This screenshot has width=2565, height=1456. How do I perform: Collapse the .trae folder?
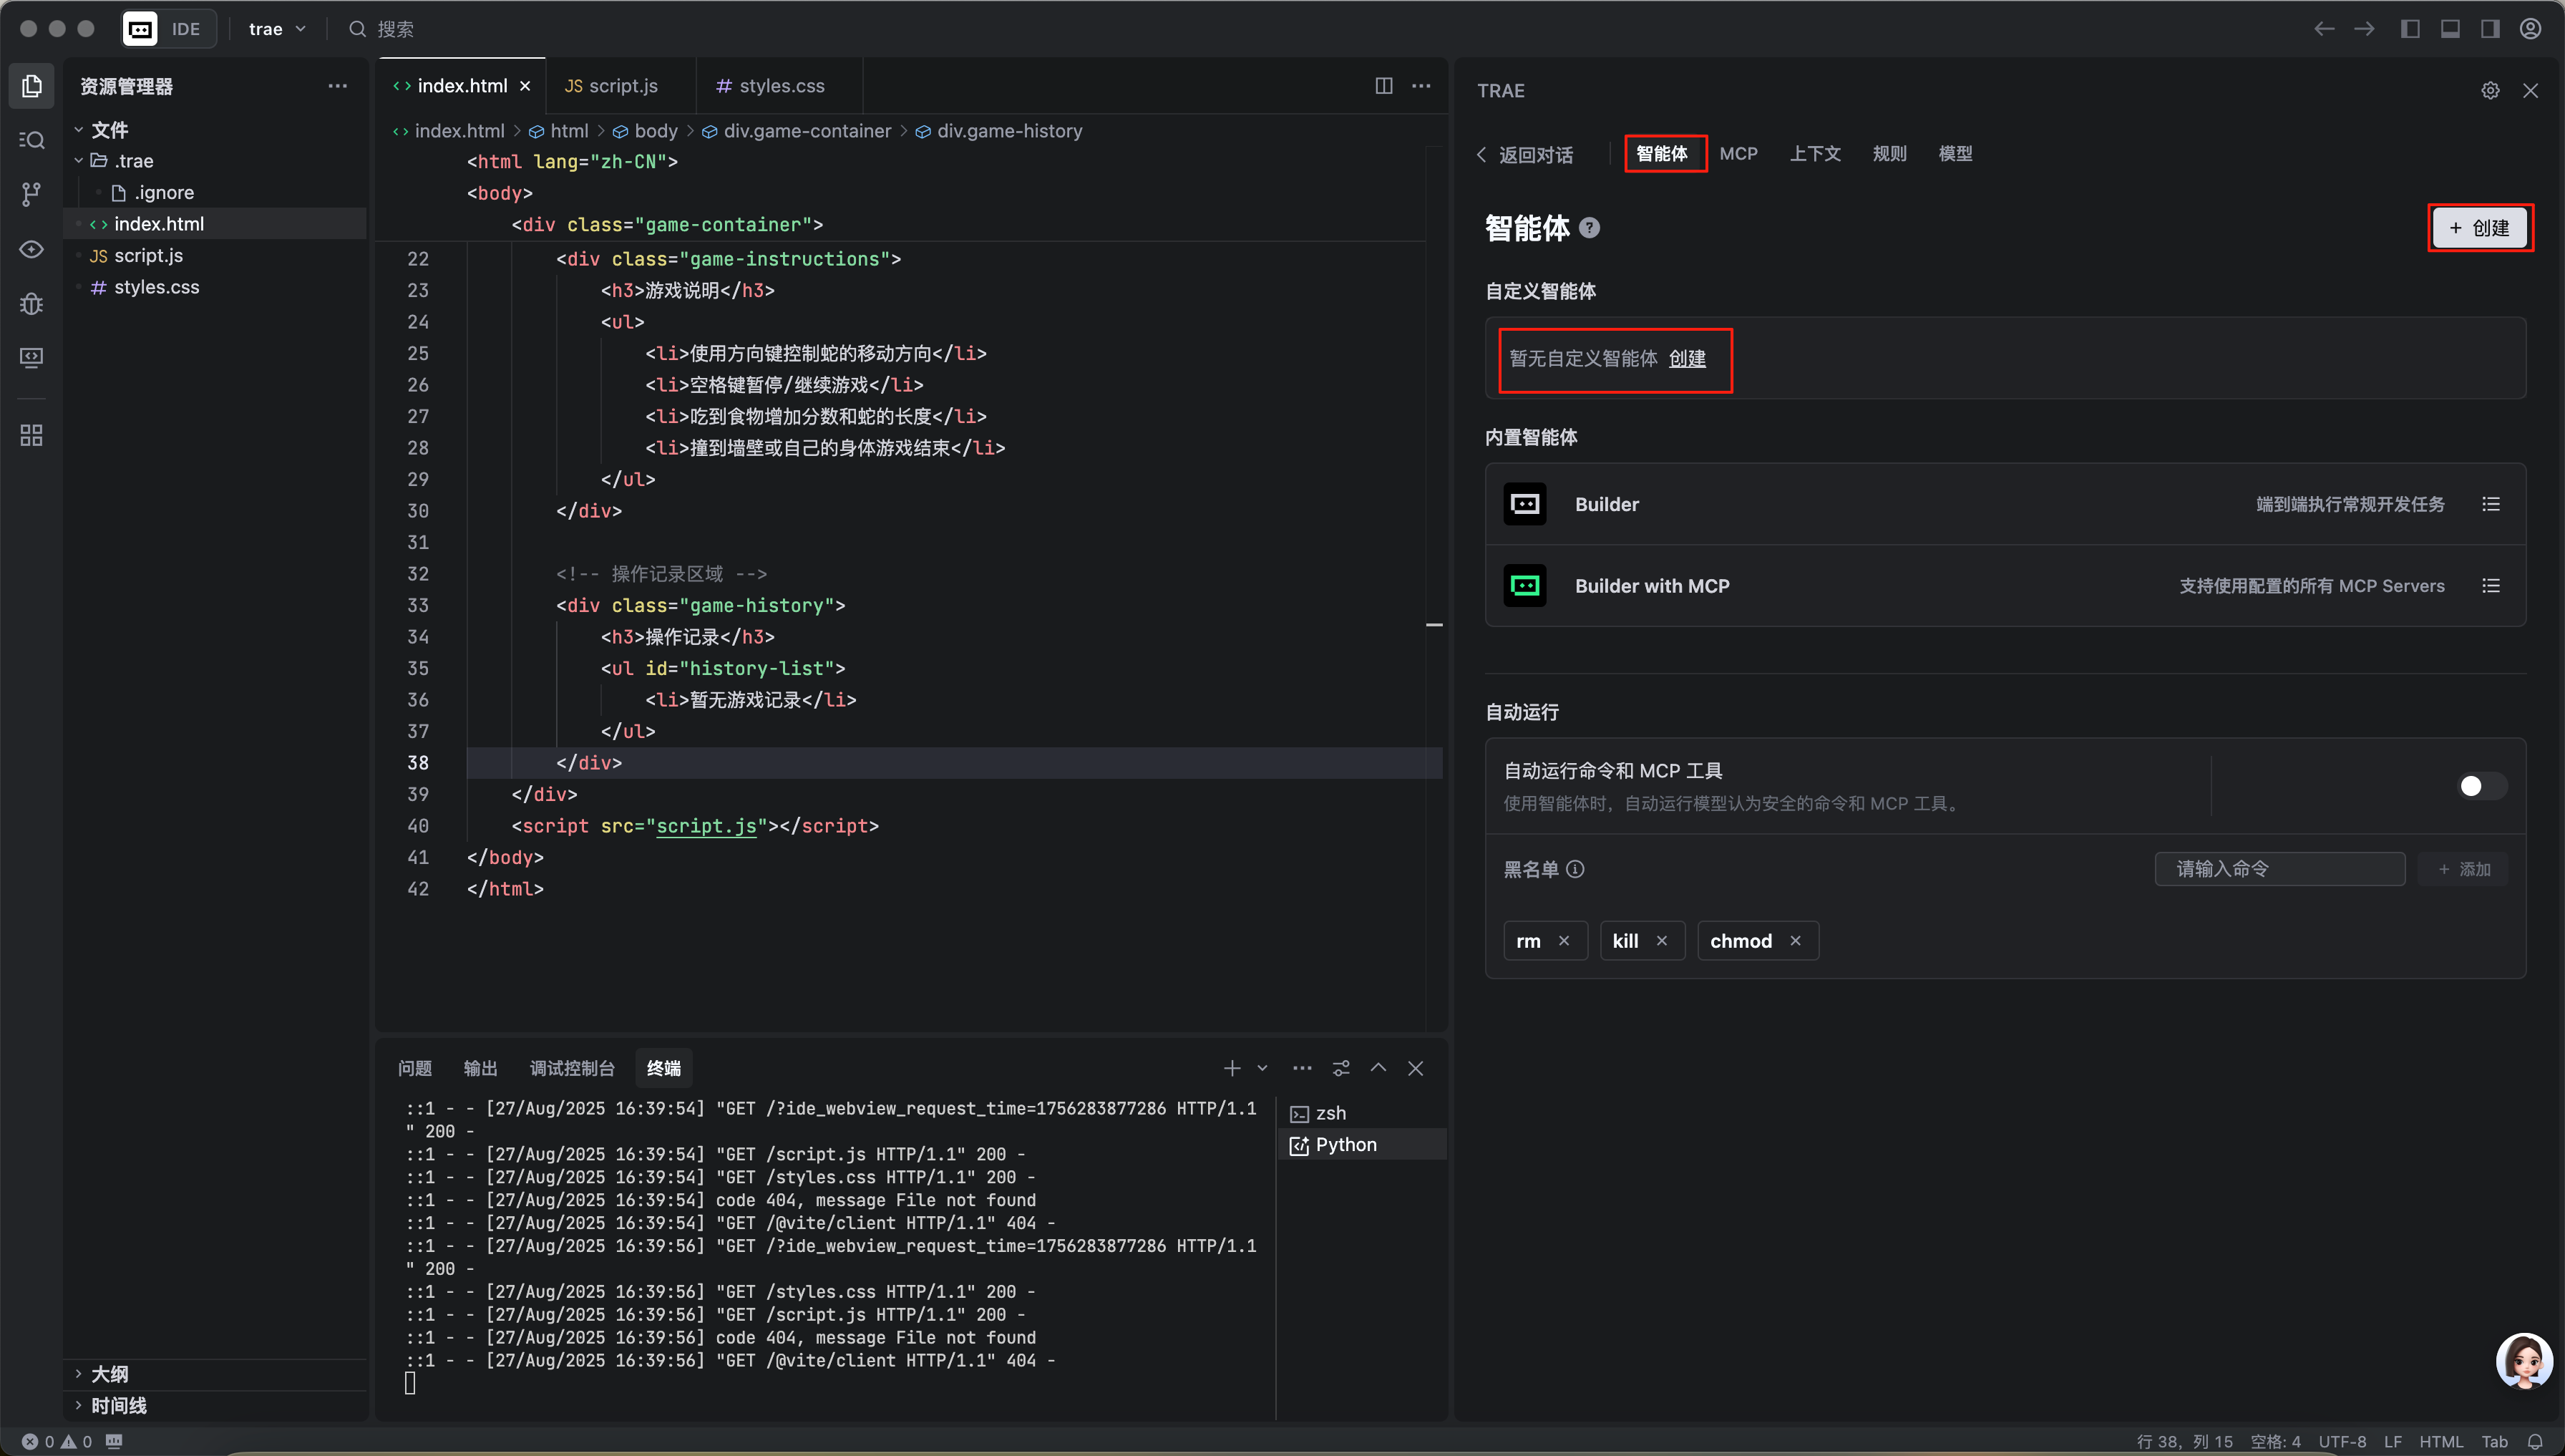[x=78, y=161]
